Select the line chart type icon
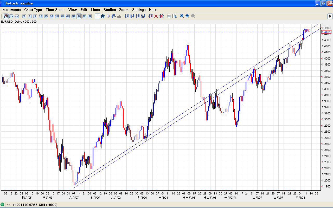The width and height of the screenshot is (333, 208). point(17,16)
